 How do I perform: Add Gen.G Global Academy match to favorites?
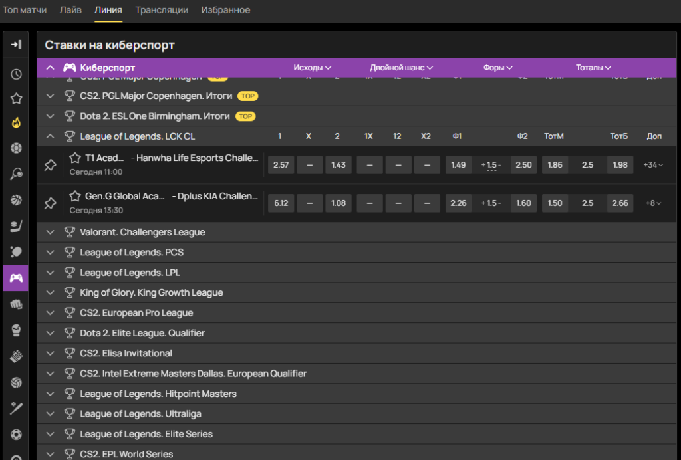click(x=75, y=195)
